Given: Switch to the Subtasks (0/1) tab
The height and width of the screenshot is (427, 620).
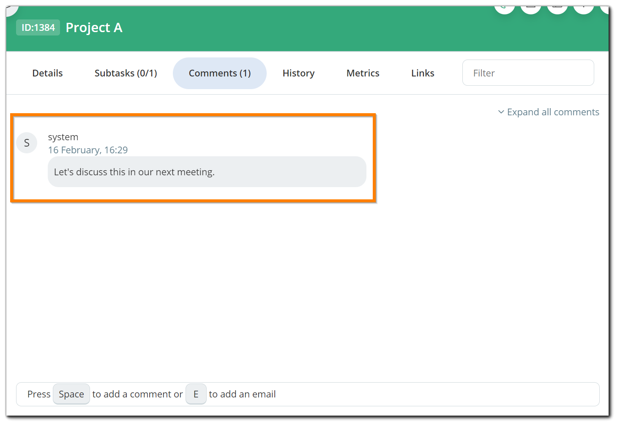Looking at the screenshot, I should coord(126,73).
